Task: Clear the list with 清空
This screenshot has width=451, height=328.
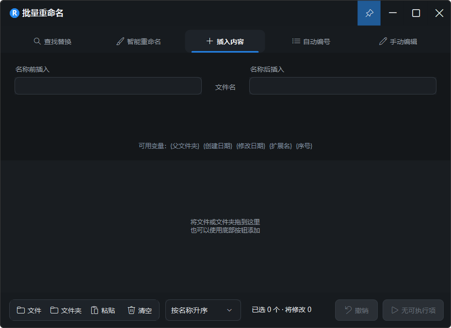Action: click(x=140, y=310)
